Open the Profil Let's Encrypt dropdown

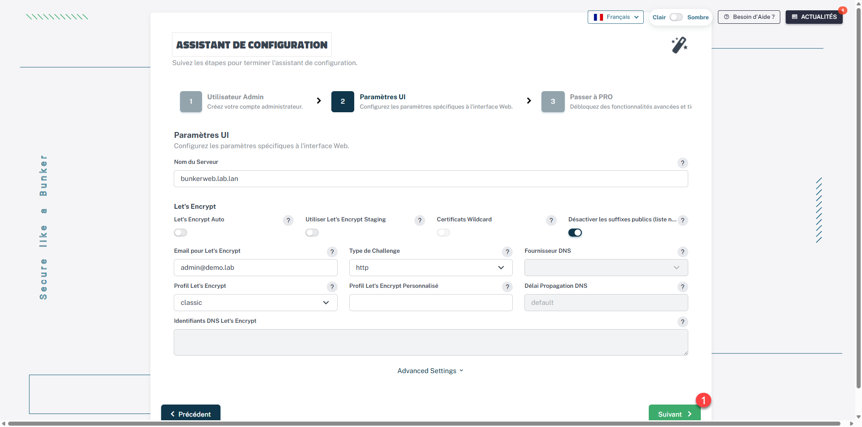255,303
